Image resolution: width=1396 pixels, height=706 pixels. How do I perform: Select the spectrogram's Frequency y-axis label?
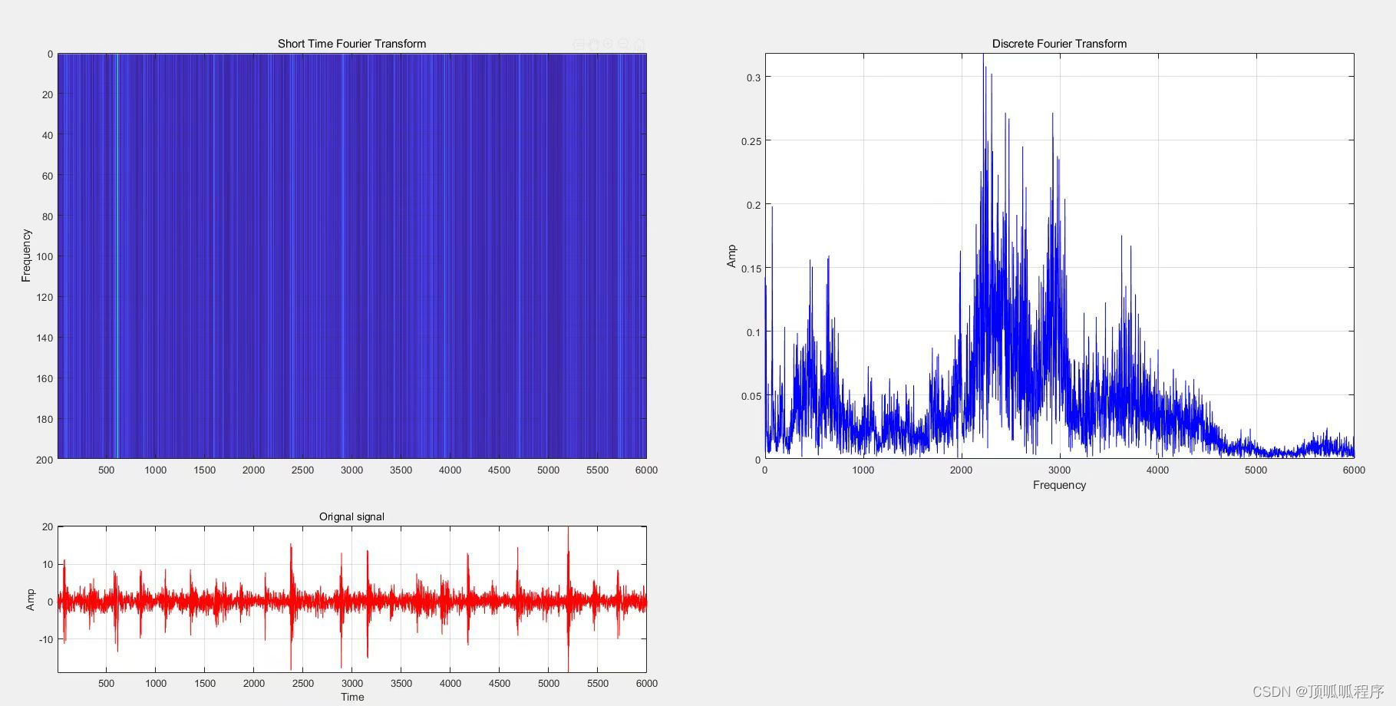(26, 256)
